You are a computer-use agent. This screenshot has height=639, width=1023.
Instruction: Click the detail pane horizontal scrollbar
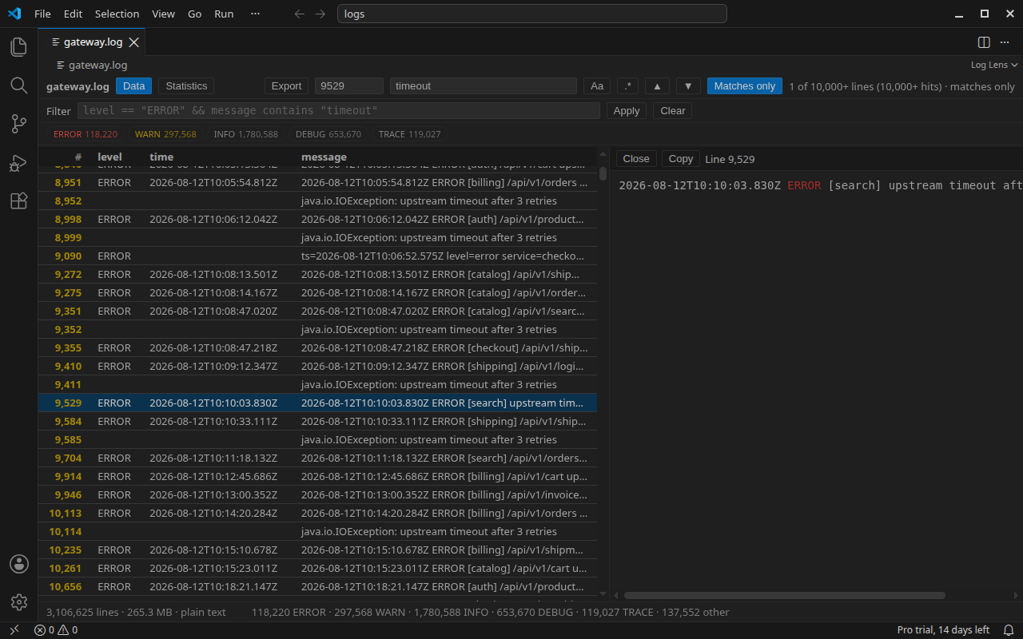pos(785,595)
